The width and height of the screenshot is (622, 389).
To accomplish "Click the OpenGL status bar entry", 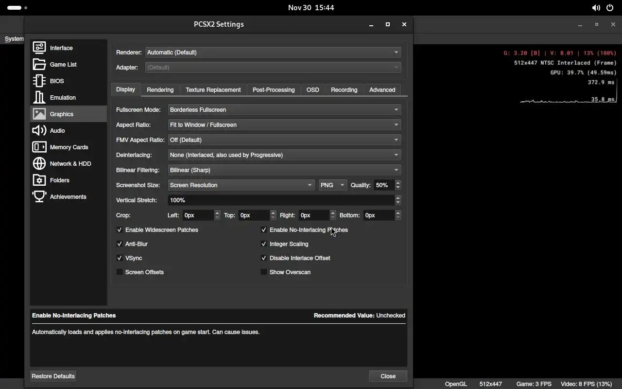I will coord(456,384).
